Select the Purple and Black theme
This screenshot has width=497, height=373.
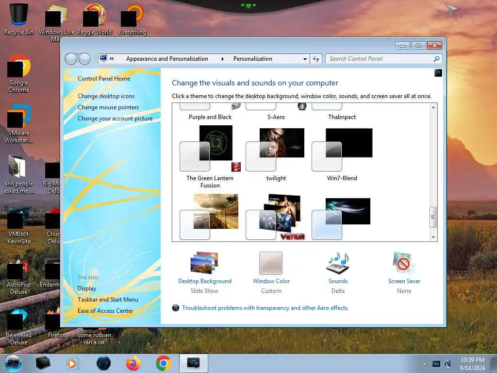[210, 112]
